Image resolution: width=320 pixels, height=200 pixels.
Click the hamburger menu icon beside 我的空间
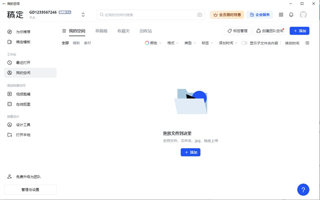click(64, 31)
